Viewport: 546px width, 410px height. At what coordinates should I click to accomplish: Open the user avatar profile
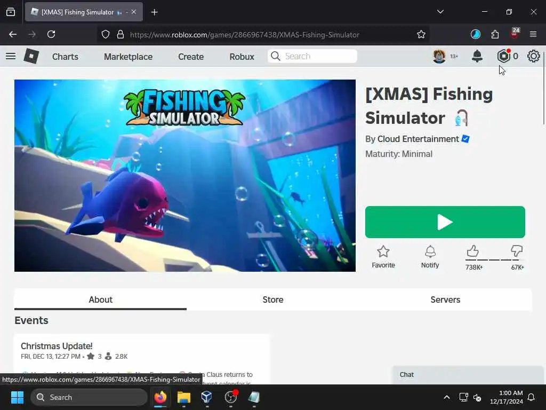pyautogui.click(x=439, y=56)
